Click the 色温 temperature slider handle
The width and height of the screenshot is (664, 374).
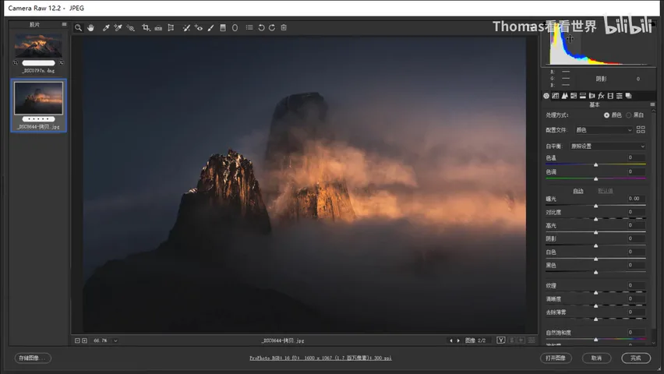(x=596, y=164)
